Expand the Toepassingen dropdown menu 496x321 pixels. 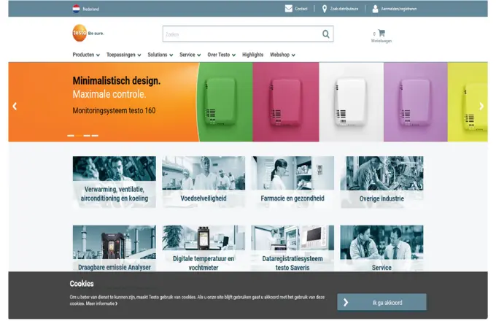tap(123, 55)
